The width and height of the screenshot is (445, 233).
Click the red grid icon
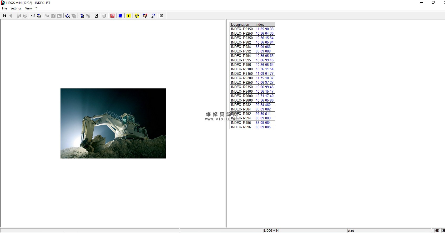click(113, 16)
